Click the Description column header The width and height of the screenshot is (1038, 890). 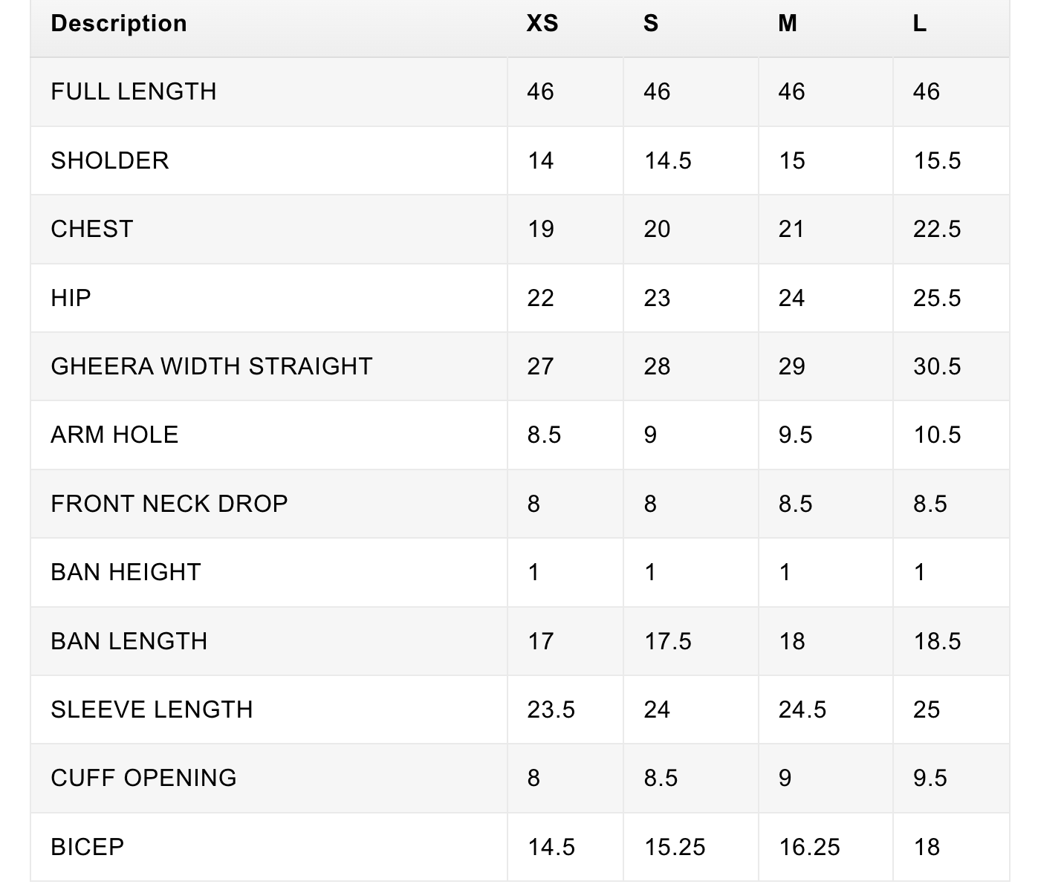119,24
